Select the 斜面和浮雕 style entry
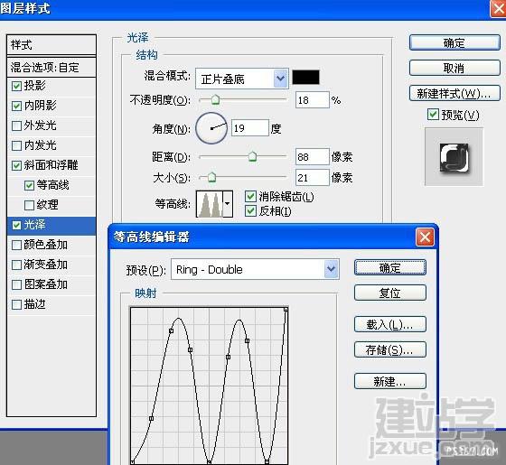The width and height of the screenshot is (506, 465). [x=52, y=165]
